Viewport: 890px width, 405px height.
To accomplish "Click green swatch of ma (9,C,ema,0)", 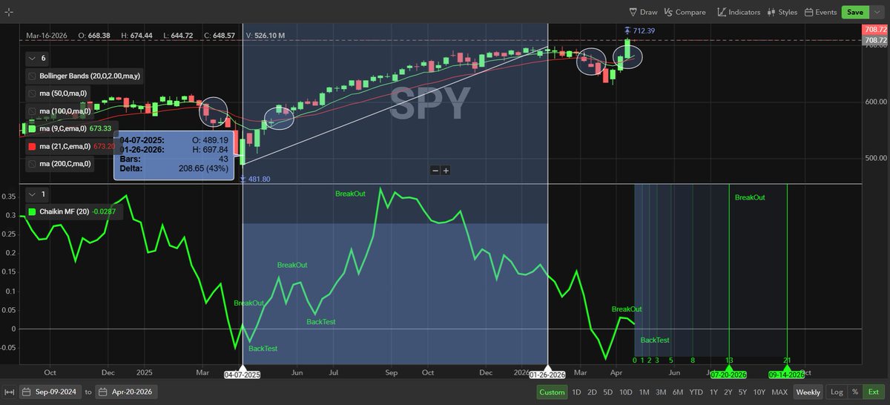I will pos(32,128).
